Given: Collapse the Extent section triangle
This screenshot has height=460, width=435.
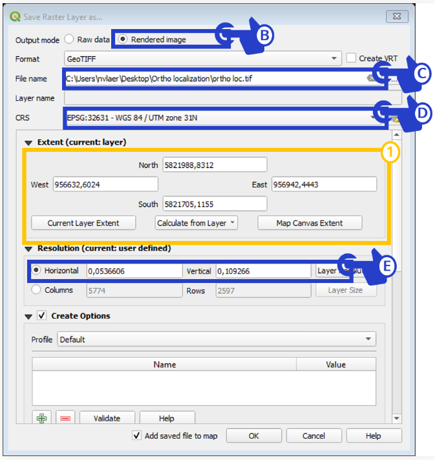Looking at the screenshot, I should point(28,142).
